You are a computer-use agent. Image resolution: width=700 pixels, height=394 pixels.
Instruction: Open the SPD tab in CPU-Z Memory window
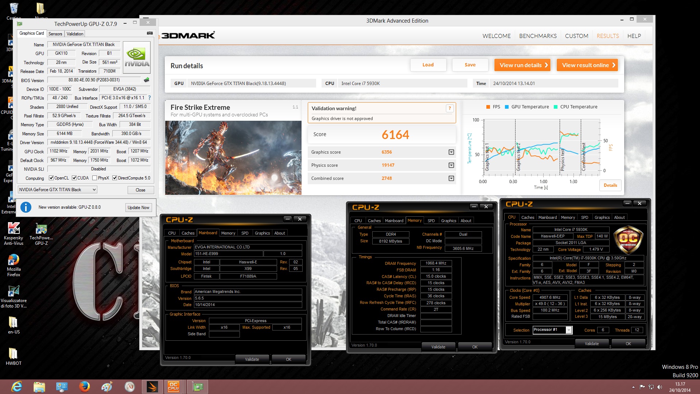coord(431,221)
